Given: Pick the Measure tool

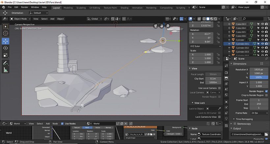Looking at the screenshot, I should pos(5,70).
